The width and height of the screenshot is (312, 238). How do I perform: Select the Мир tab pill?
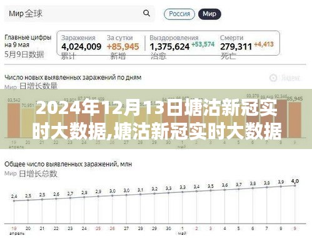209,14
